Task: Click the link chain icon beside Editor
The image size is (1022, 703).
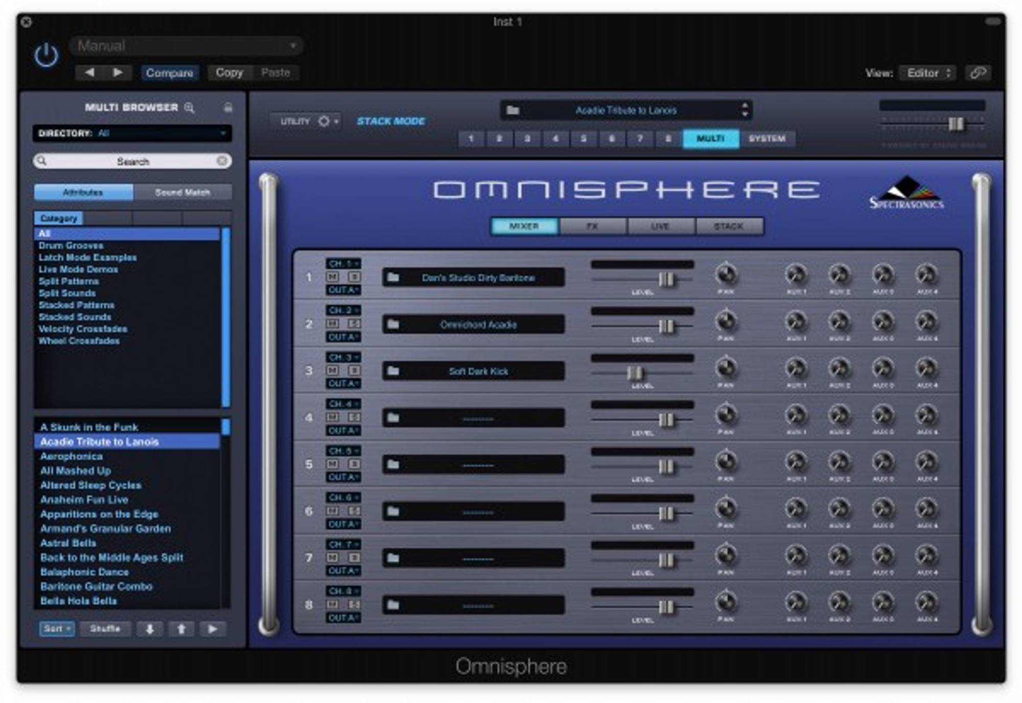Action: [x=978, y=73]
